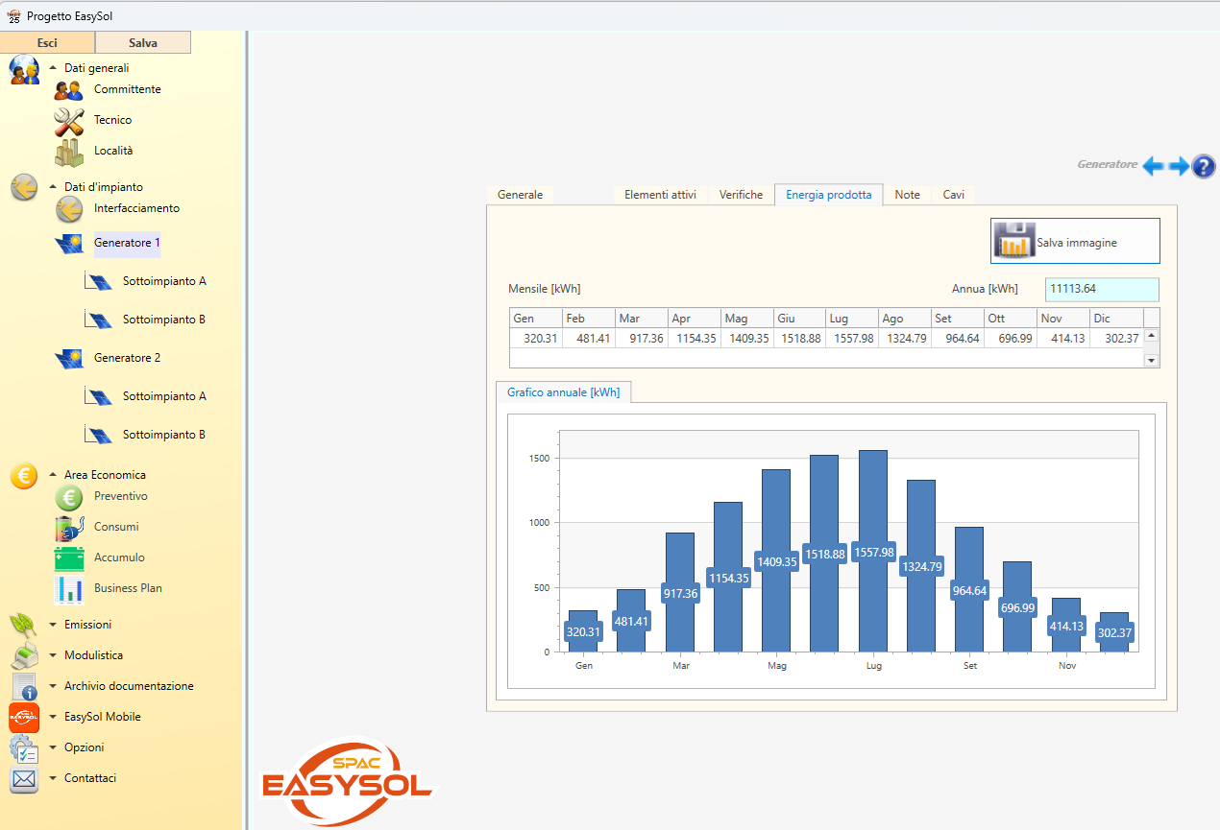Open the Cavi tab
Screen dimensions: 1220x830
(x=953, y=194)
